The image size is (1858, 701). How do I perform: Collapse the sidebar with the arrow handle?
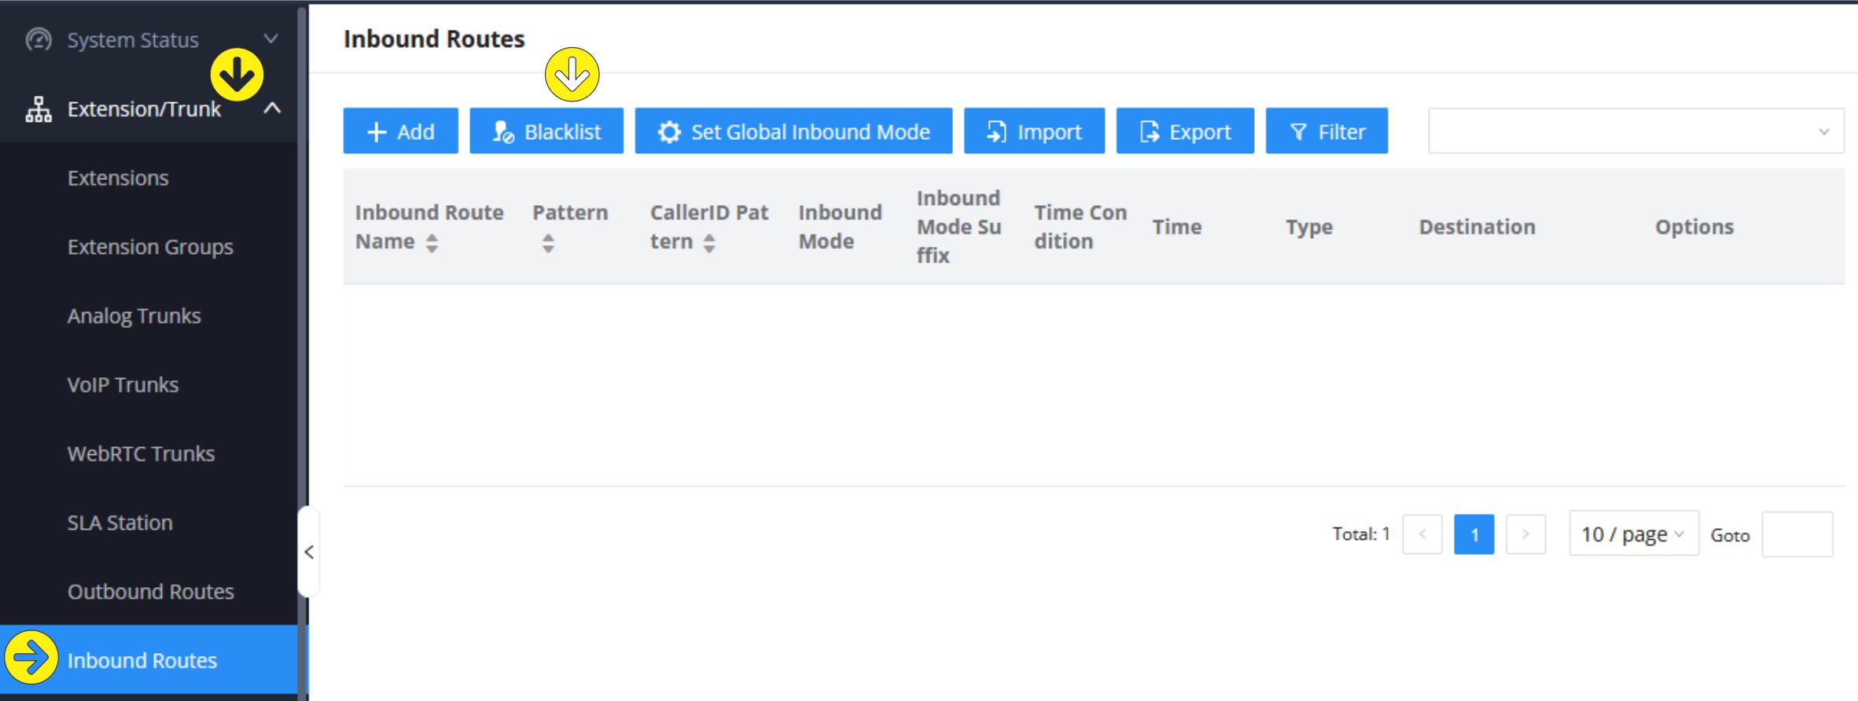pyautogui.click(x=309, y=552)
